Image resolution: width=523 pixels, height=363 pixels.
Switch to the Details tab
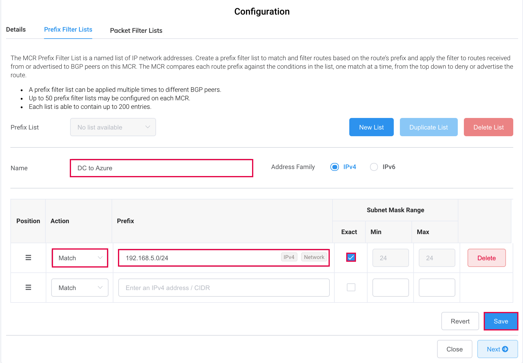(16, 29)
